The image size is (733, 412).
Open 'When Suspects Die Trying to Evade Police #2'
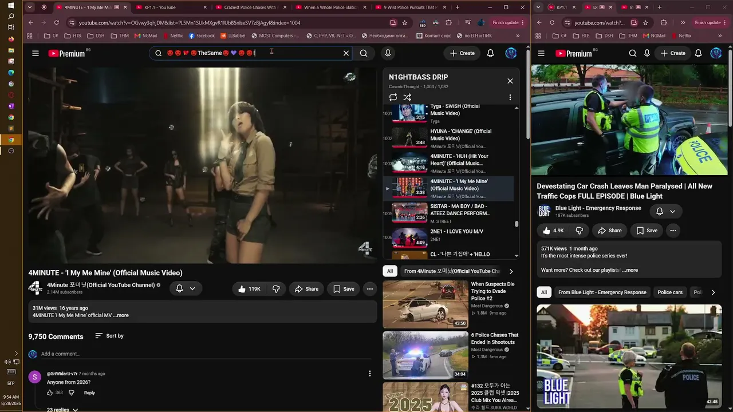click(x=451, y=305)
